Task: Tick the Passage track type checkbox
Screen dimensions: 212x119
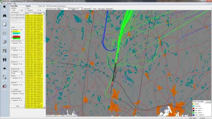Action: point(12,35)
